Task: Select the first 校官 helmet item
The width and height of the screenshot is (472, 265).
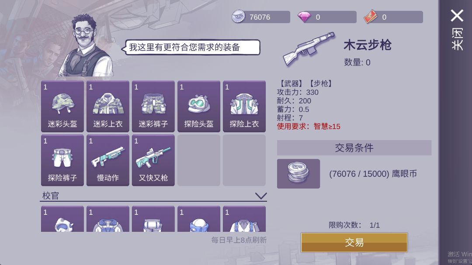Action: [62, 219]
